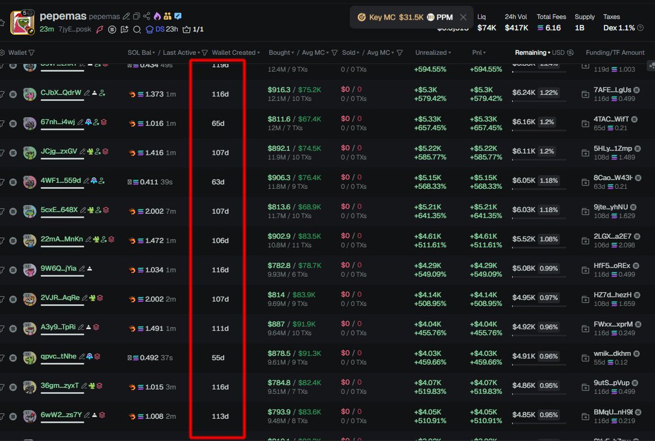Click the purple flame icon in token header
This screenshot has width=655, height=441.
click(157, 16)
